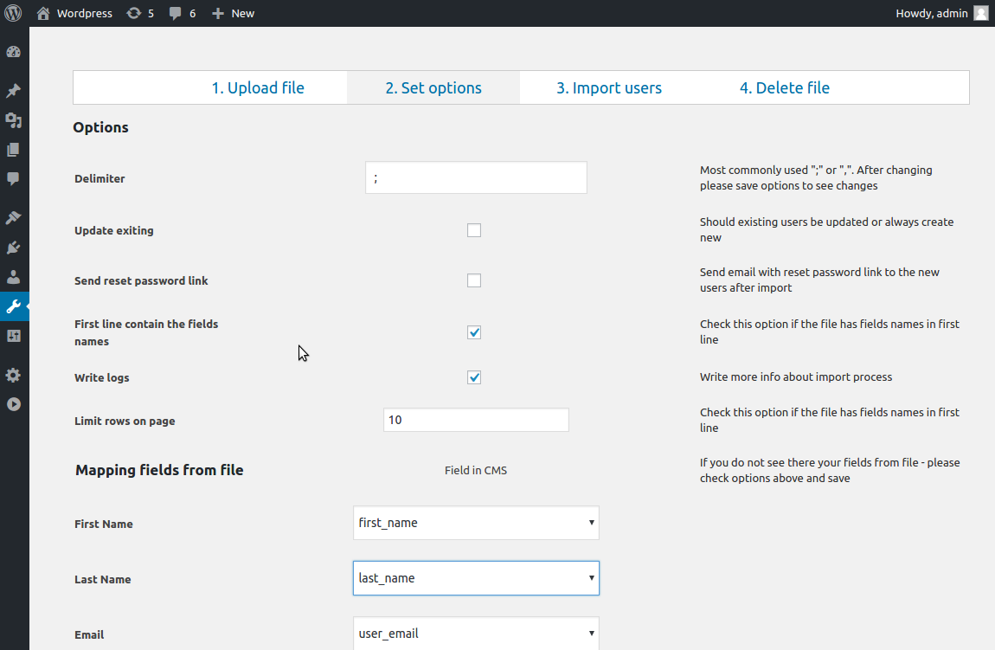Image resolution: width=995 pixels, height=650 pixels.
Task: Click the Write more info about import process text
Action: tap(796, 377)
